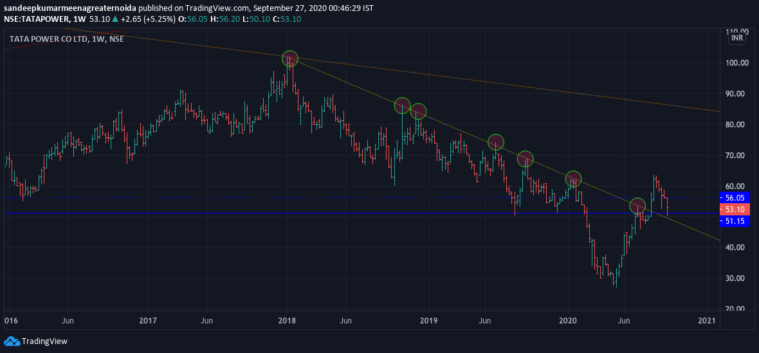Click the green circle just after Jun 2019
The width and height of the screenshot is (759, 353).
click(496, 142)
